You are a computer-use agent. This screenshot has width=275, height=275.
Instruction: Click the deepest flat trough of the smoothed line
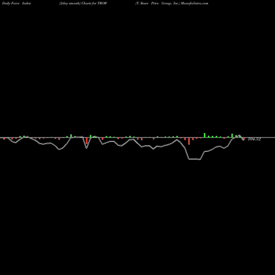(x=194, y=159)
